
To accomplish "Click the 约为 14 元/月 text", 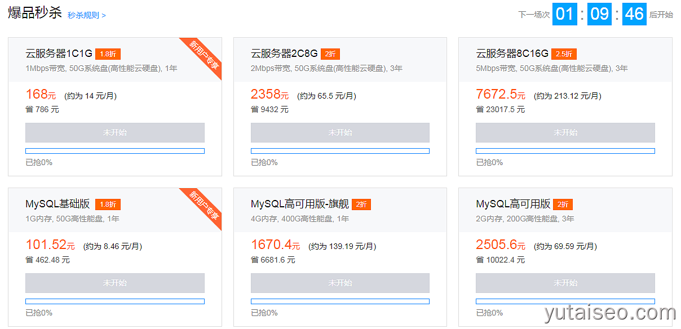I will 91,96.
